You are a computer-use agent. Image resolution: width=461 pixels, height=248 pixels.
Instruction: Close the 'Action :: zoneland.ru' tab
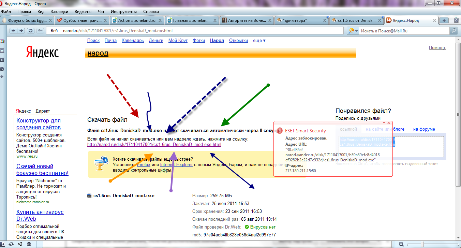[x=161, y=20]
